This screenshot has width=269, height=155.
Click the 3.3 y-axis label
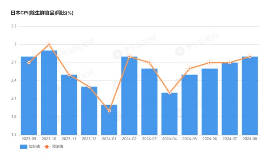coord(14,26)
